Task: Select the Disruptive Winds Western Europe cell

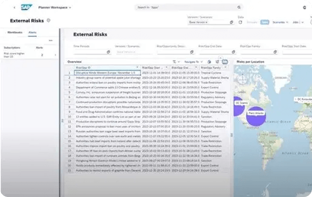Action: tap(108, 73)
